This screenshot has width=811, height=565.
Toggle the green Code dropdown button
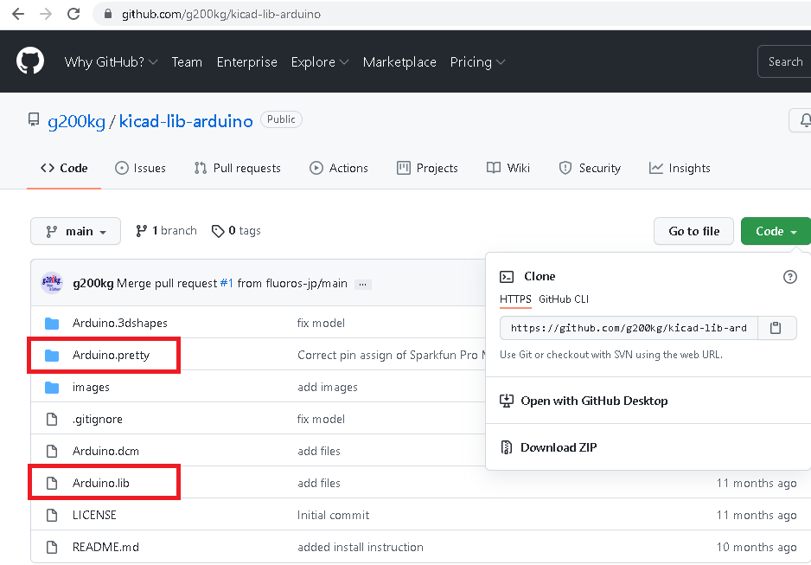coord(776,231)
